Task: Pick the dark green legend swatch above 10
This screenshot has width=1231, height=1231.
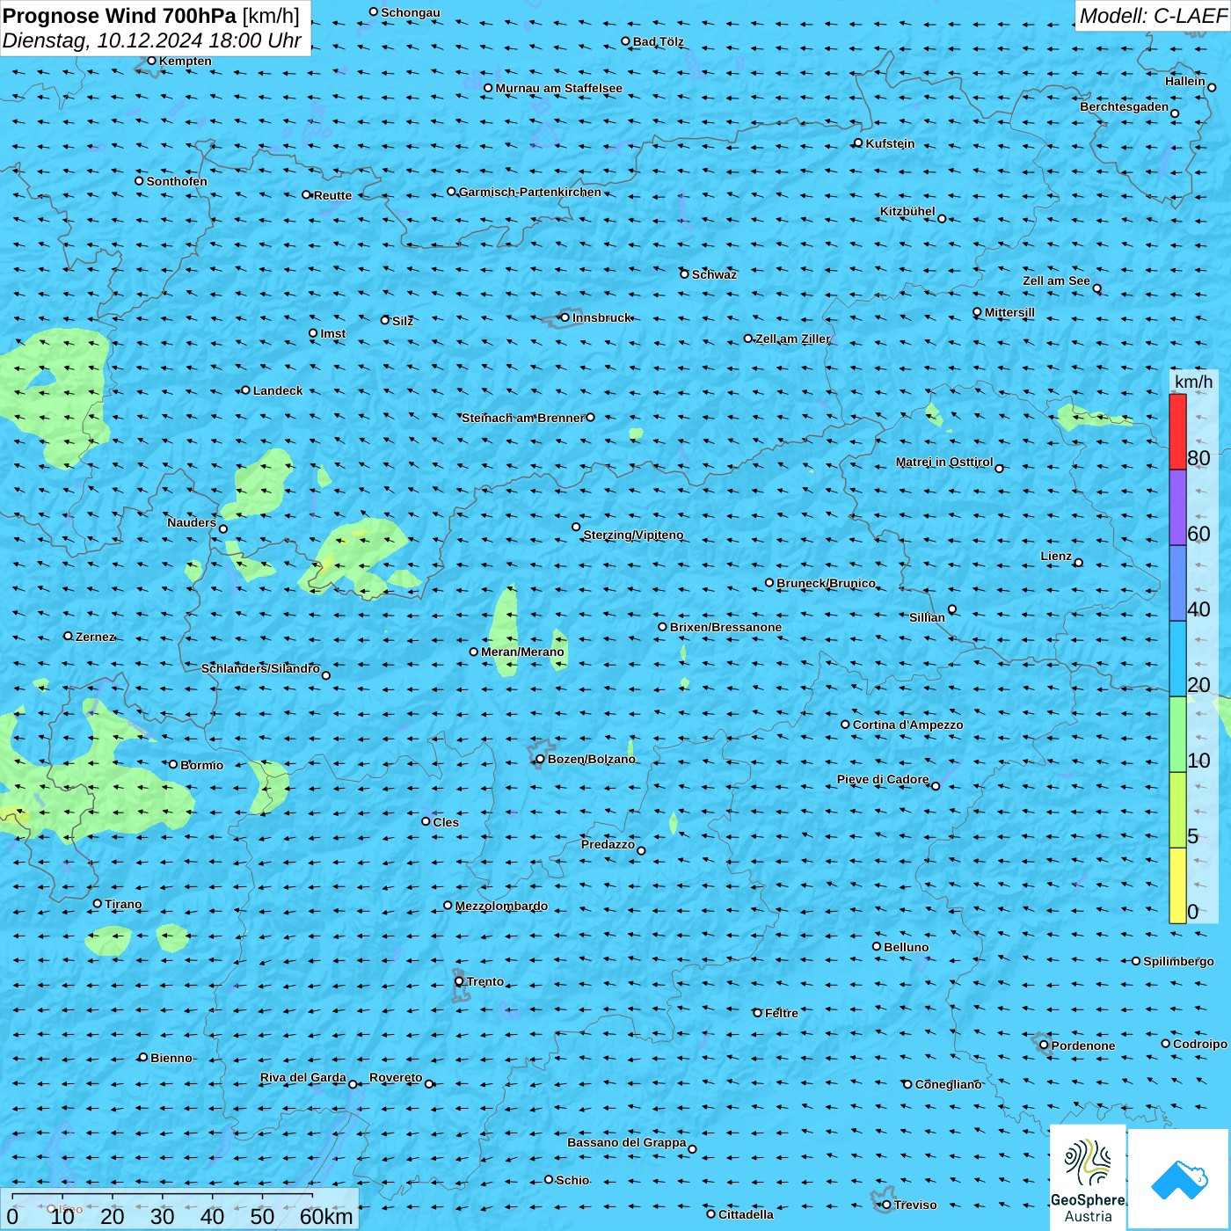Action: pyautogui.click(x=1177, y=734)
